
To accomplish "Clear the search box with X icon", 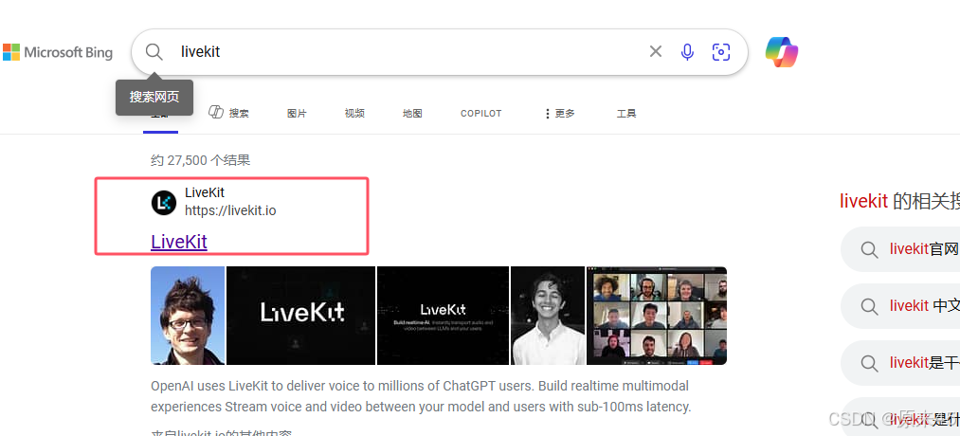I will pyautogui.click(x=656, y=51).
